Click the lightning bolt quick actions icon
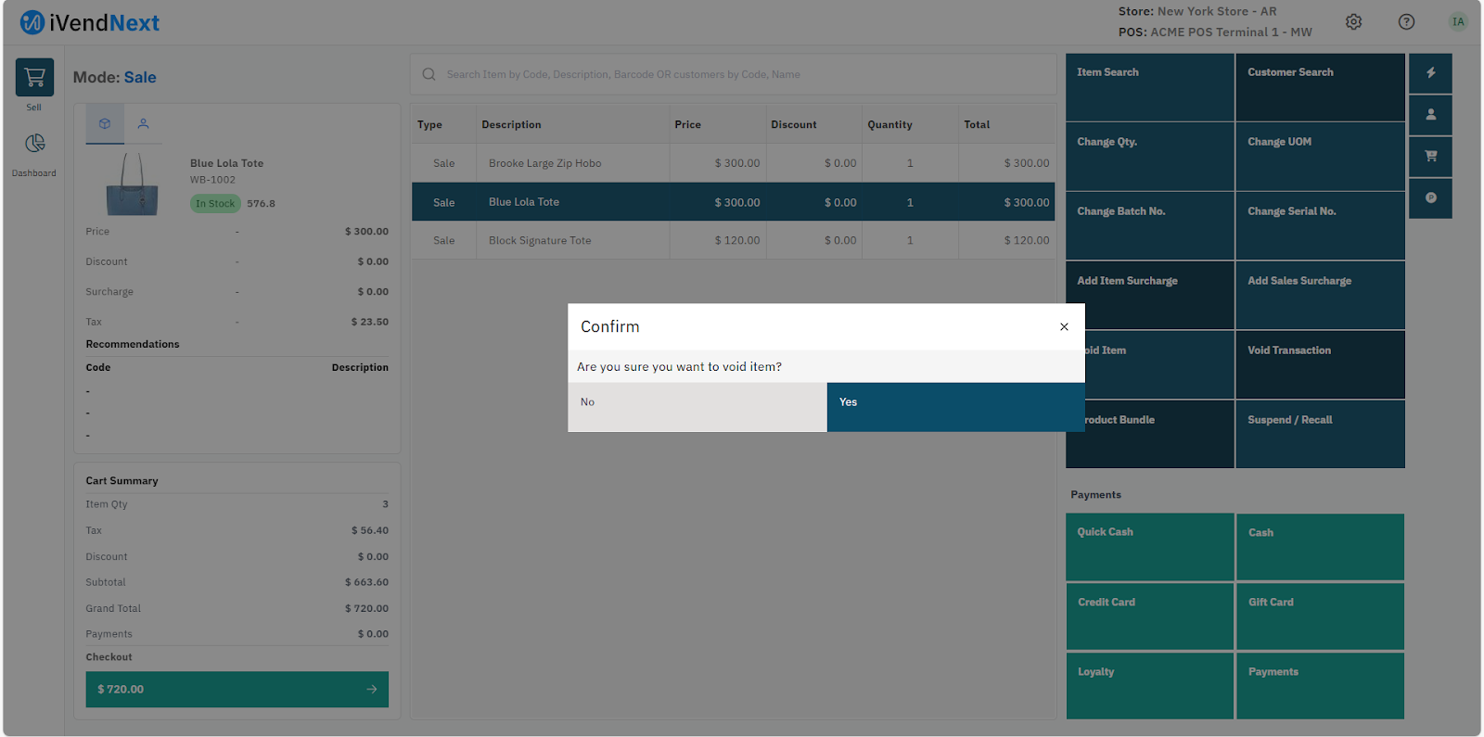The height and width of the screenshot is (737, 1484). tap(1430, 73)
